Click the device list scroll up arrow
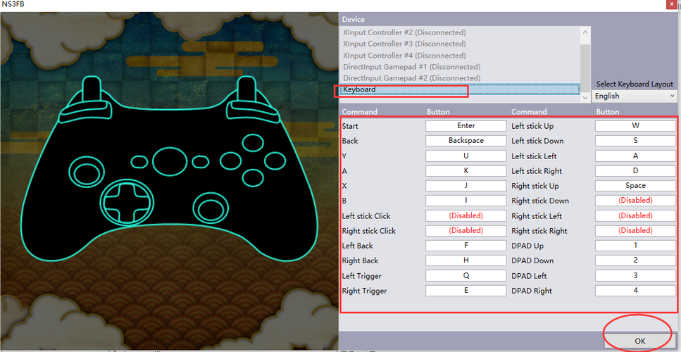The image size is (681, 352). (585, 32)
